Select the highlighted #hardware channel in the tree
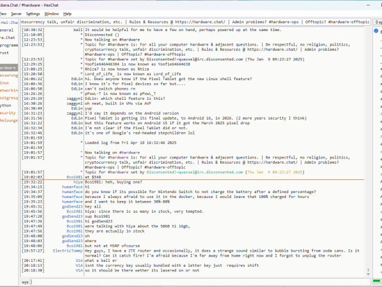Viewport: 382px width, 287px height. (8, 68)
